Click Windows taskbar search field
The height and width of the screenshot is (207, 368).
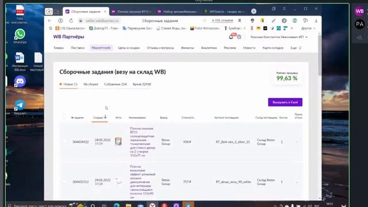click(x=37, y=206)
